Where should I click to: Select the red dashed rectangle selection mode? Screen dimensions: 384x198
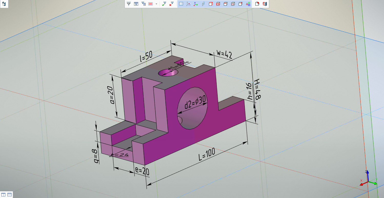point(151,4)
